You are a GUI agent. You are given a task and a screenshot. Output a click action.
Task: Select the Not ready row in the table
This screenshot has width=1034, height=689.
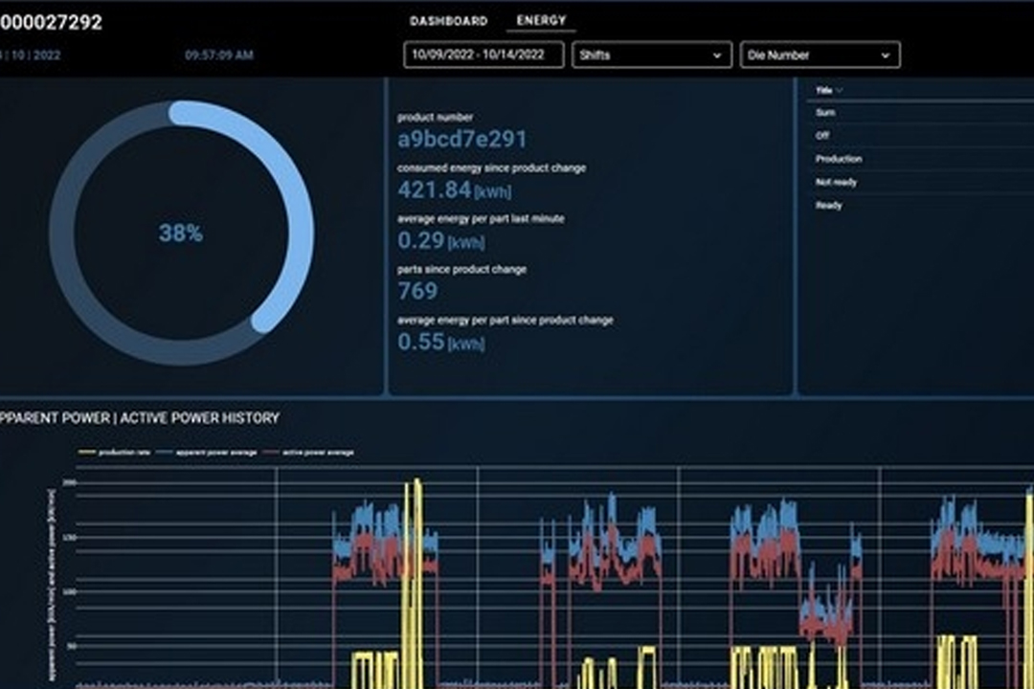921,182
